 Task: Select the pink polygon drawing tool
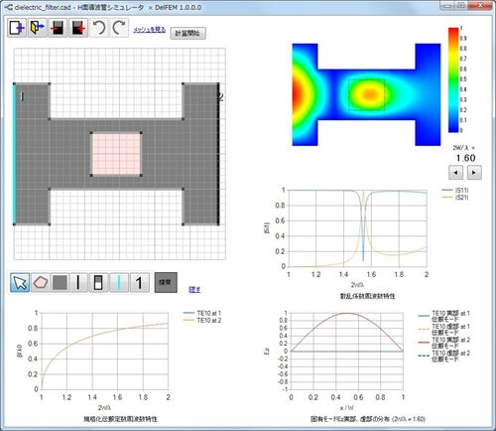click(40, 283)
